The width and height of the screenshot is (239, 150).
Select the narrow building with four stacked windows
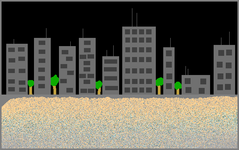tap(169, 71)
